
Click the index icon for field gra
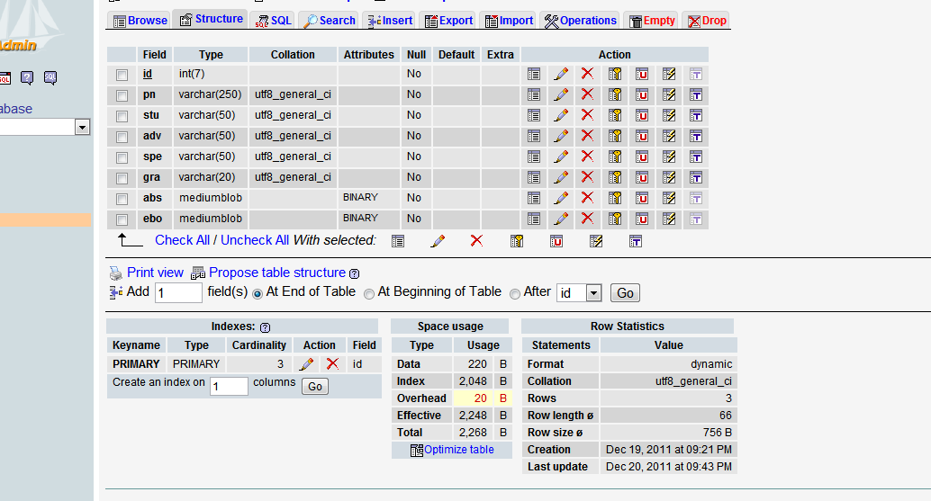pyautogui.click(x=669, y=177)
